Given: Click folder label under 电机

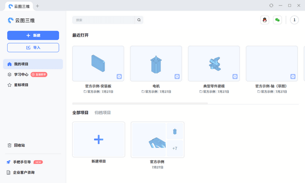Looking at the screenshot, I should pyautogui.click(x=149, y=91).
